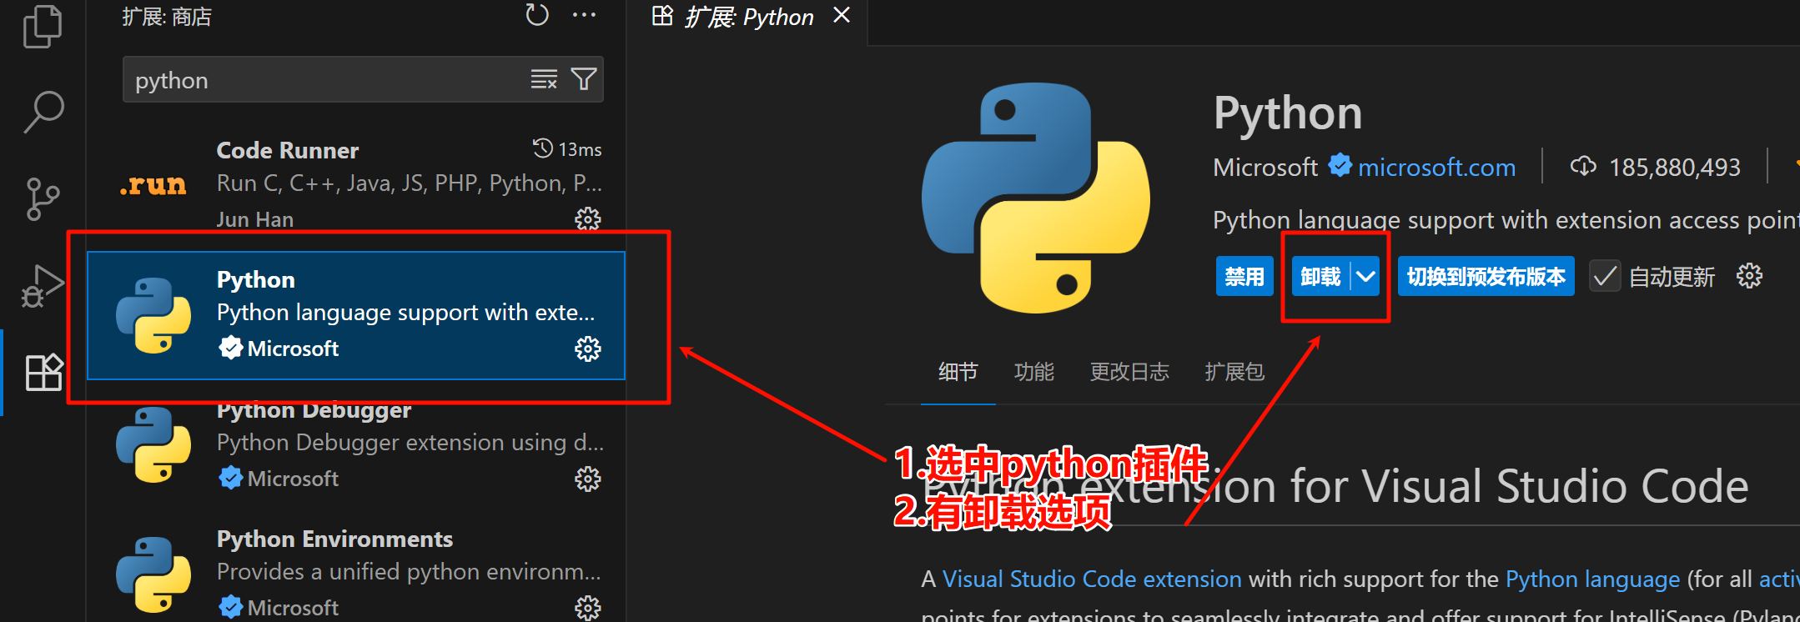The height and width of the screenshot is (622, 1800).
Task: Open the Explorer view in activity bar
Action: (x=42, y=25)
